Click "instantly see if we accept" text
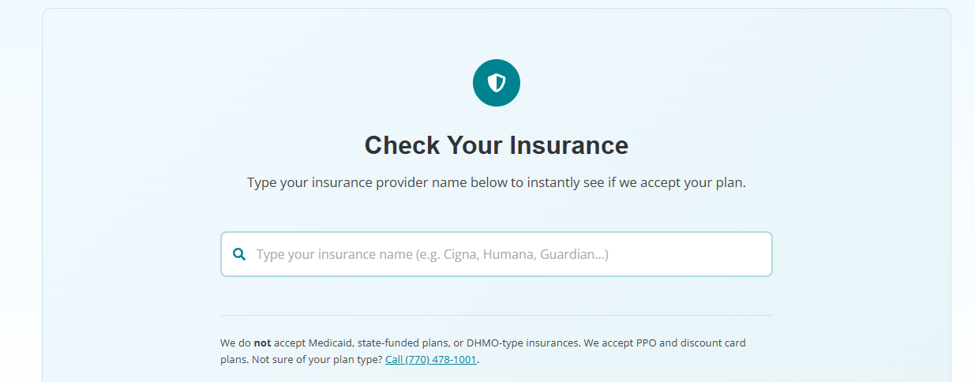This screenshot has width=975, height=382. [x=602, y=182]
